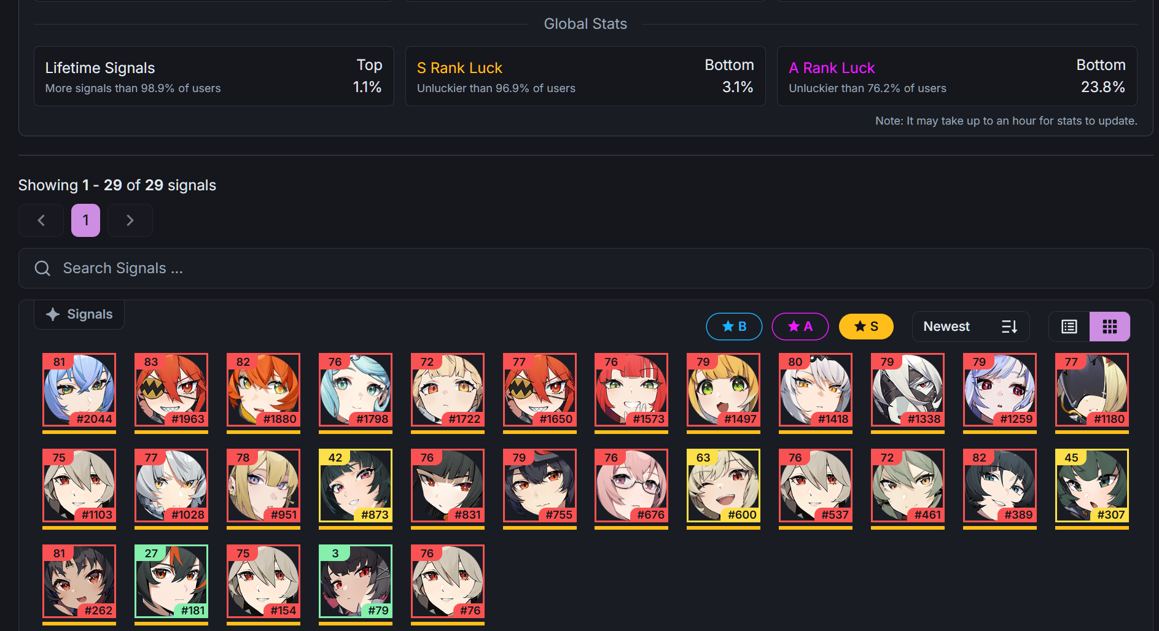
Task: Open signal #262 thumbnail
Action: click(x=79, y=581)
